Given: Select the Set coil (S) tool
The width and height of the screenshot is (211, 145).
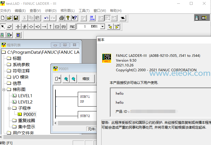Looking at the screenshot, I should (57, 27).
